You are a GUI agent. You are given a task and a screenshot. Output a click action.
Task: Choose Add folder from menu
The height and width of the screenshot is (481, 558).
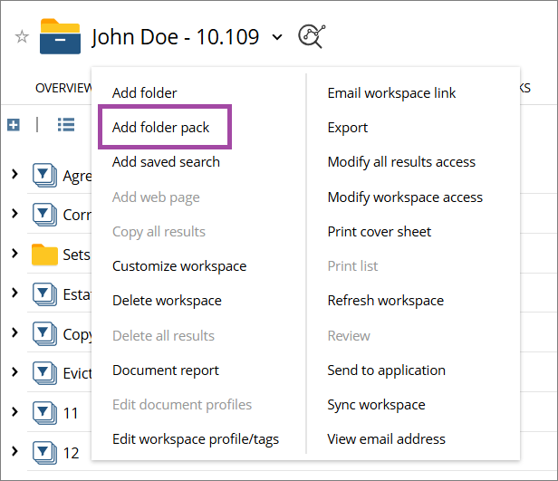pos(145,93)
